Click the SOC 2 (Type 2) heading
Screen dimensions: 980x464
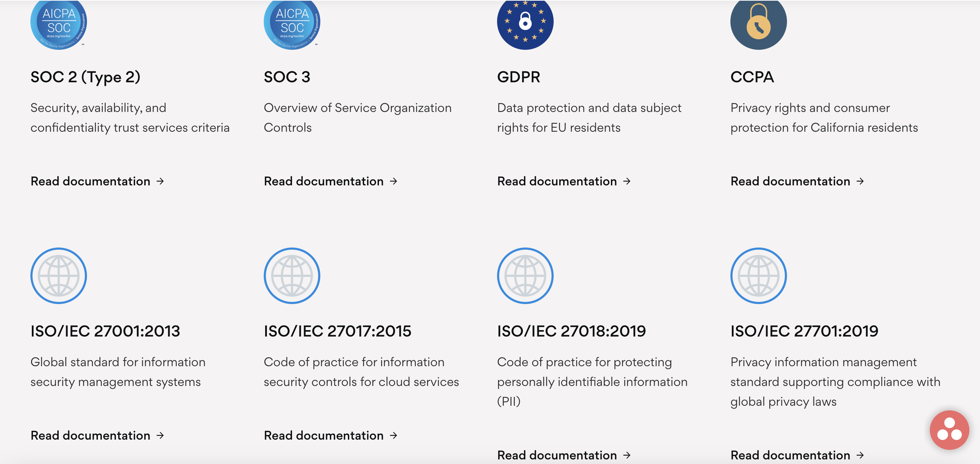(x=85, y=77)
